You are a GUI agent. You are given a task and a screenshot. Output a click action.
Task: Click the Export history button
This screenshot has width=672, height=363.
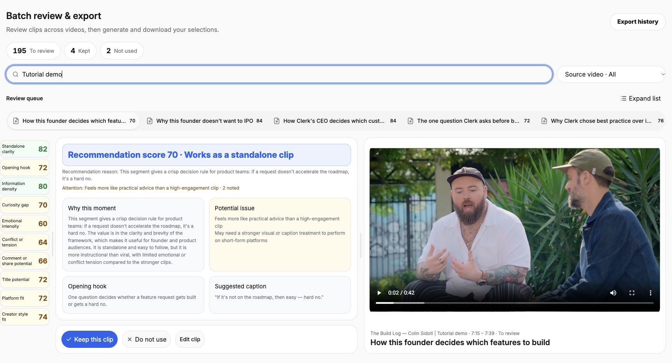click(x=637, y=22)
